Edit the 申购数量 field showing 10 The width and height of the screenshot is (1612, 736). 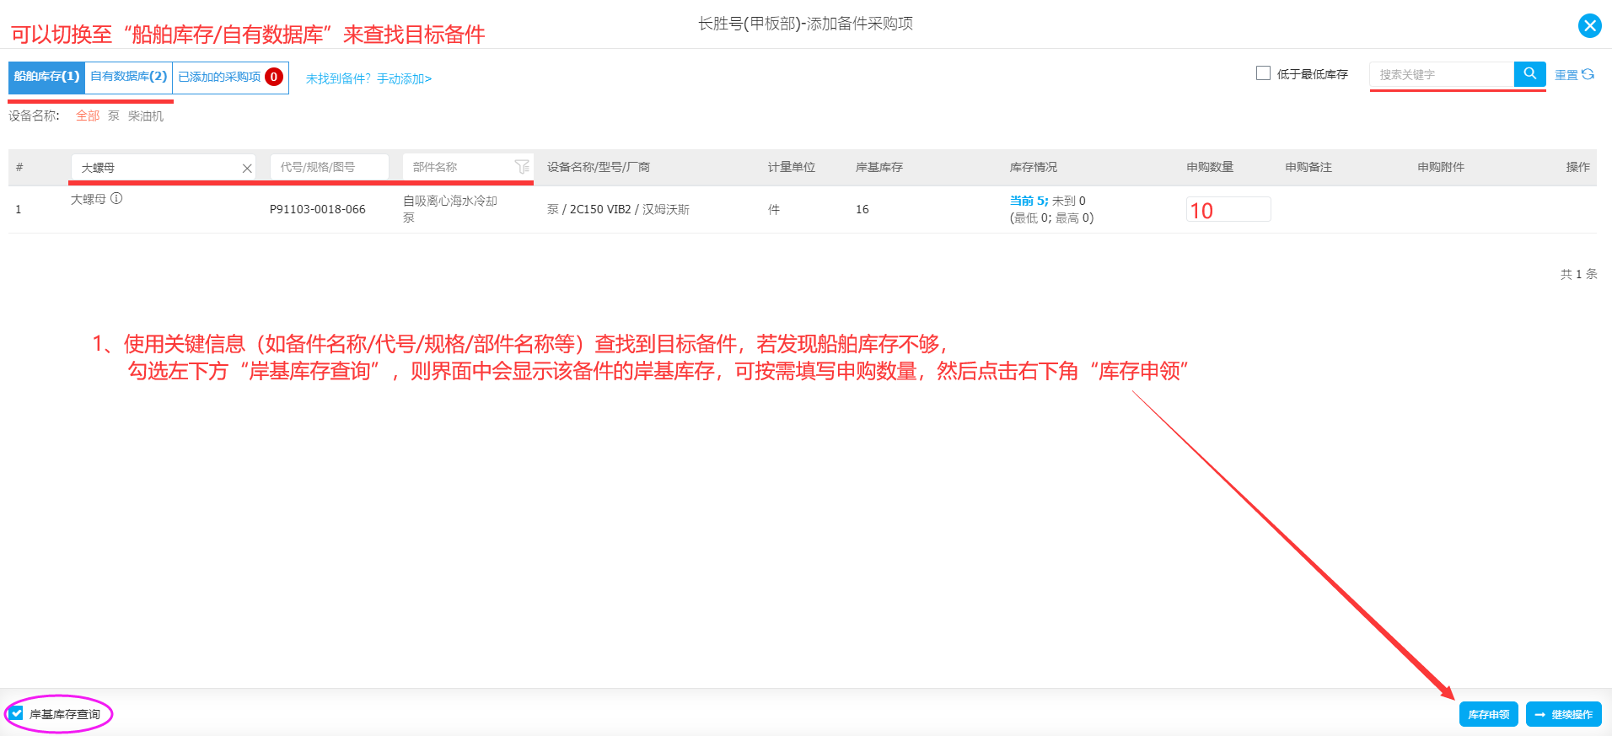[x=1228, y=209]
